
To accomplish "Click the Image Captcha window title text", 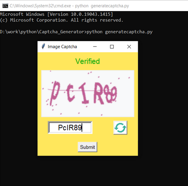I will (62, 46).
